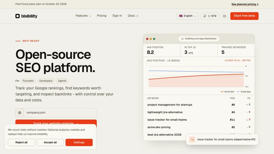The image size is (274, 154).
Task: Click the red dot in the dashboard window
Action: pyautogui.click(x=147, y=39)
